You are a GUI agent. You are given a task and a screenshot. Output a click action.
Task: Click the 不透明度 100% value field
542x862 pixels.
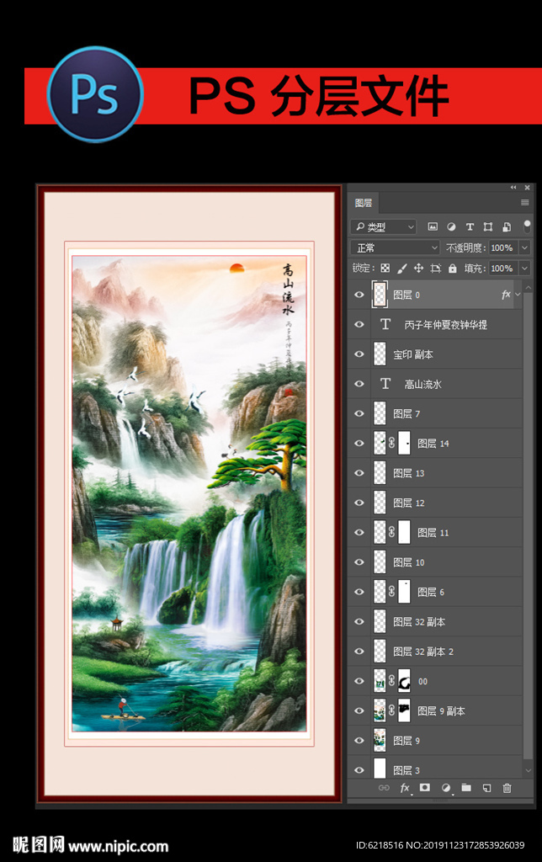click(x=503, y=247)
